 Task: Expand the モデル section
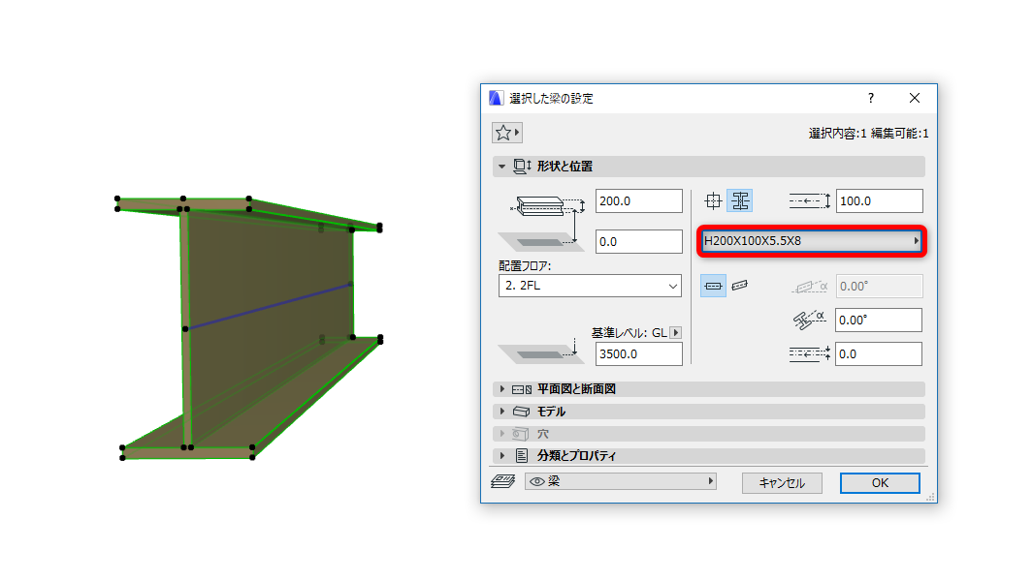(x=502, y=412)
